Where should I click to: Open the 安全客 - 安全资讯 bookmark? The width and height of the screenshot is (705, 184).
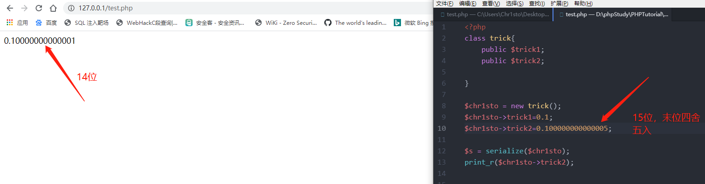215,23
